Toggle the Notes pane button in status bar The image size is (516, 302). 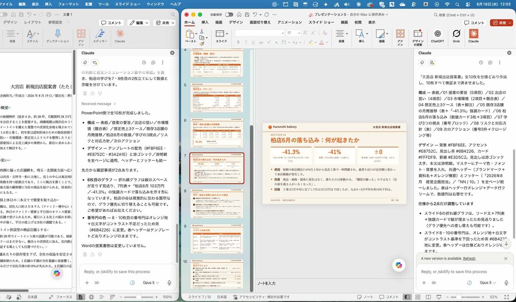[x=365, y=297]
